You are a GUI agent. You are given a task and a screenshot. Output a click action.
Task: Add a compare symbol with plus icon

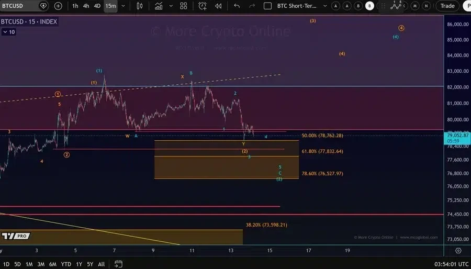(x=58, y=6)
